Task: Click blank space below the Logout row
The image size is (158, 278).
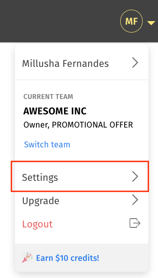Action: coord(82,238)
